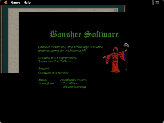
Task: Click the 'Carl Milton' artwork credit
Action: pos(70,83)
